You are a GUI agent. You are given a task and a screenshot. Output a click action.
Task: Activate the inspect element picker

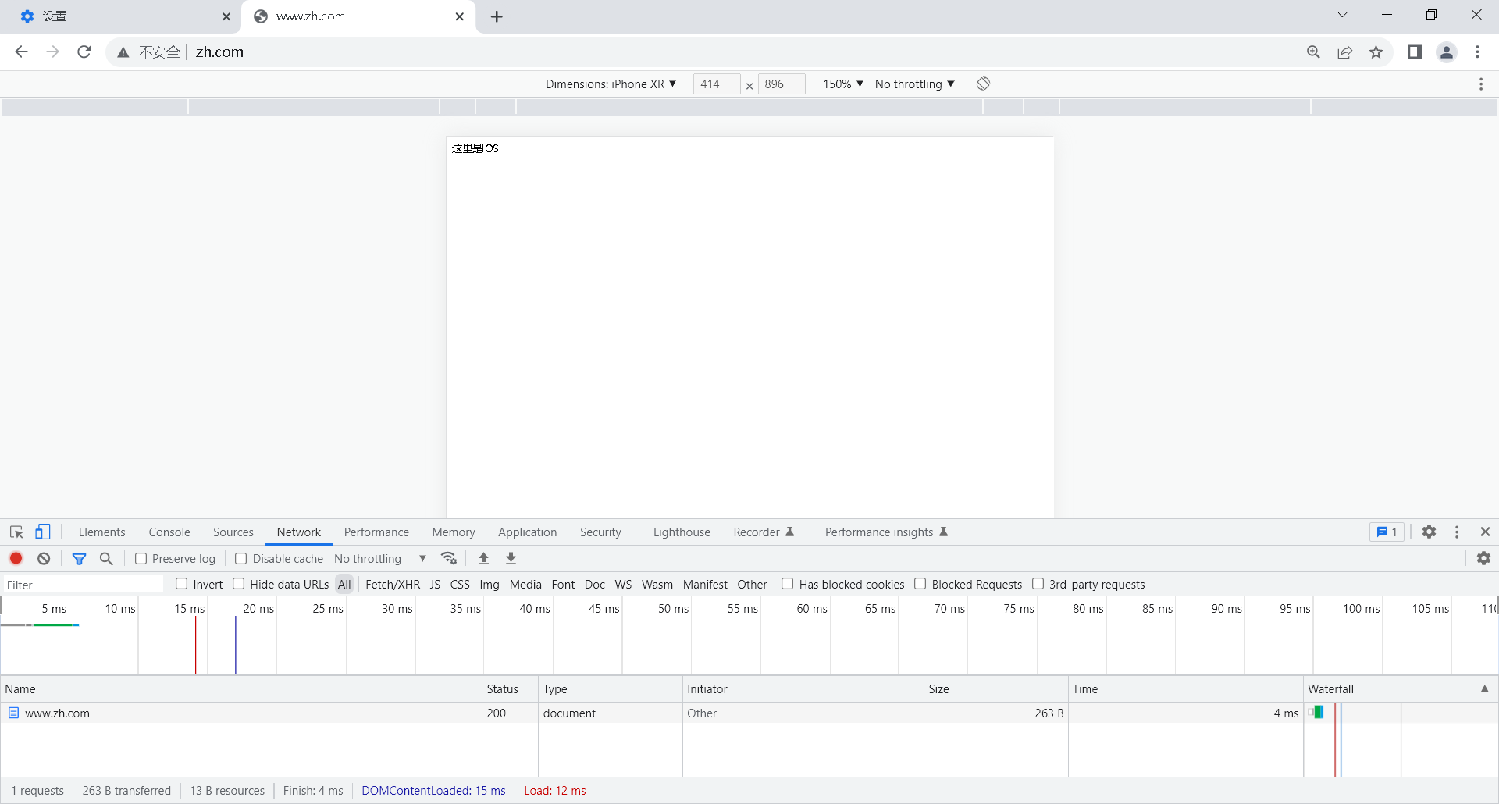16,532
